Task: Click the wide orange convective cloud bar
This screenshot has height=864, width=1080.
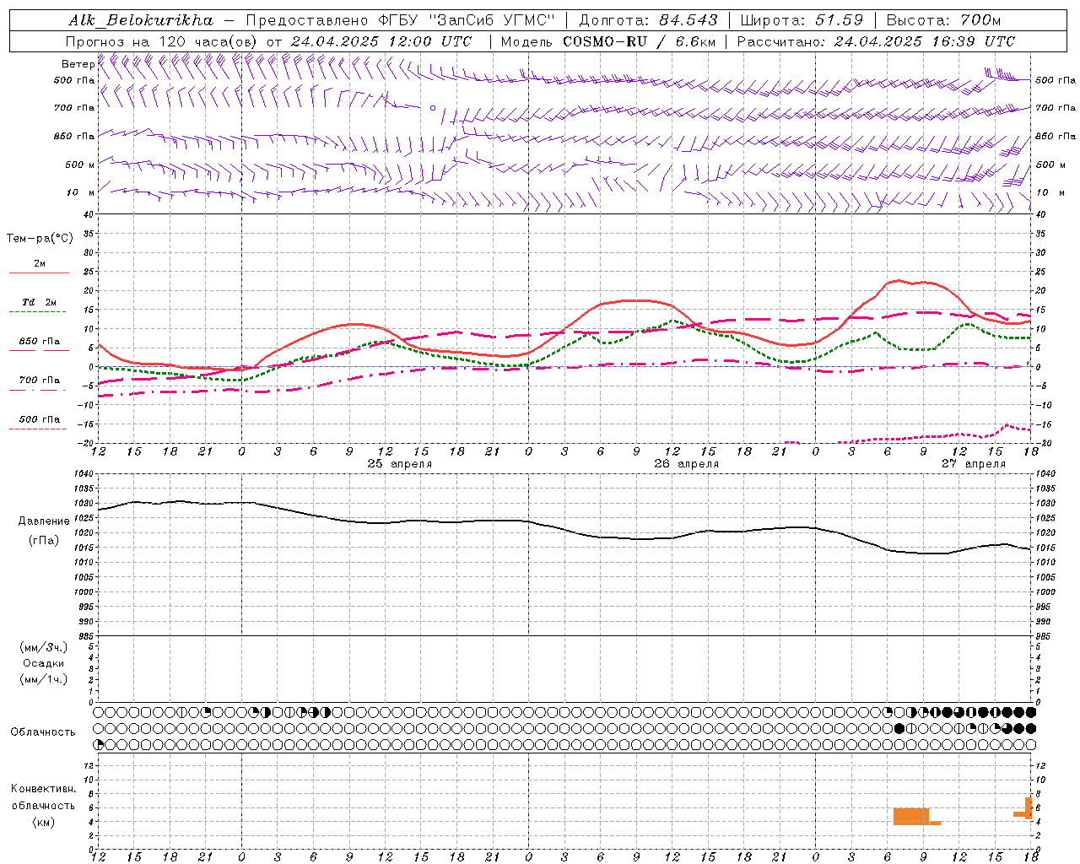Action: 911,816
